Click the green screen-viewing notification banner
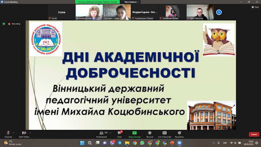 (x=97, y=2)
